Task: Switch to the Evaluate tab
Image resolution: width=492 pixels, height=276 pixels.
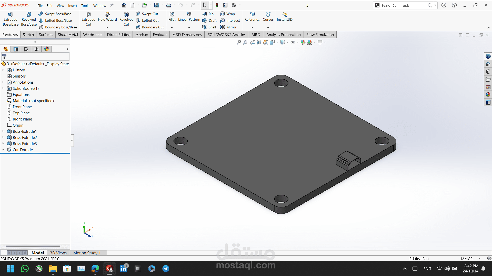Action: (x=160, y=35)
